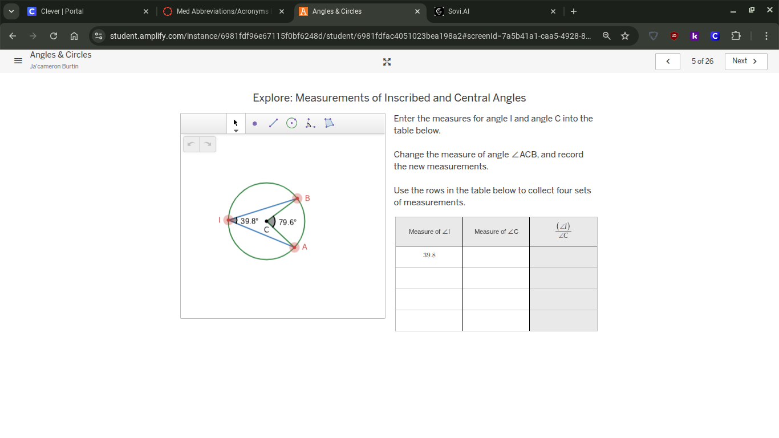The image size is (779, 438).
Task: Click the Undo icon in the applet
Action: pos(191,144)
